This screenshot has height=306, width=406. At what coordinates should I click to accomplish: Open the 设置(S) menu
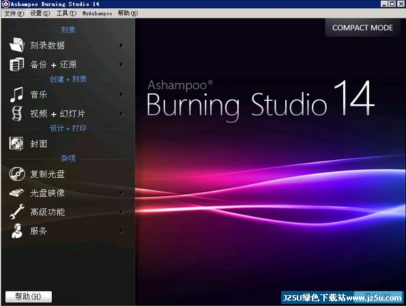tap(40, 13)
